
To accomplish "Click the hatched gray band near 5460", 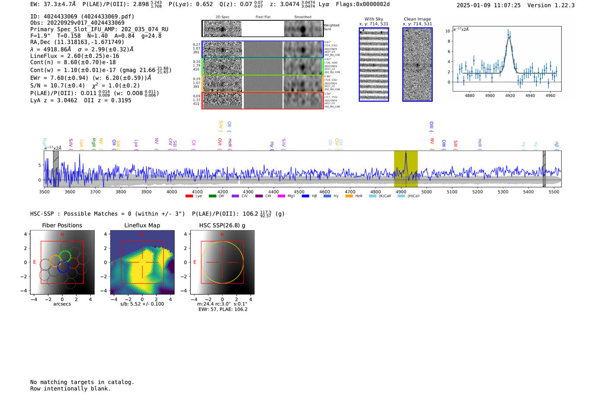I will [x=544, y=169].
